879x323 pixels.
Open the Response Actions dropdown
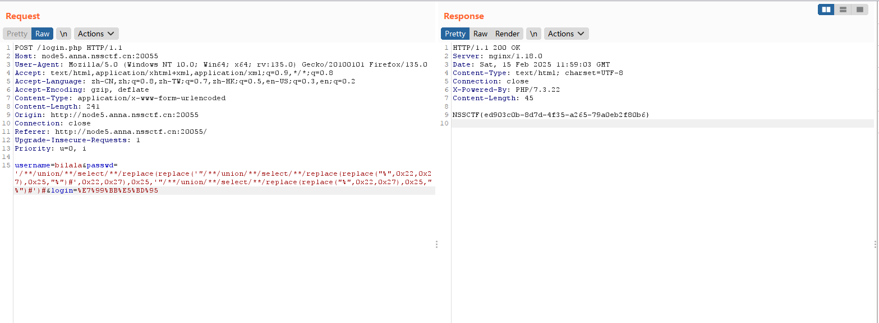pyautogui.click(x=567, y=34)
